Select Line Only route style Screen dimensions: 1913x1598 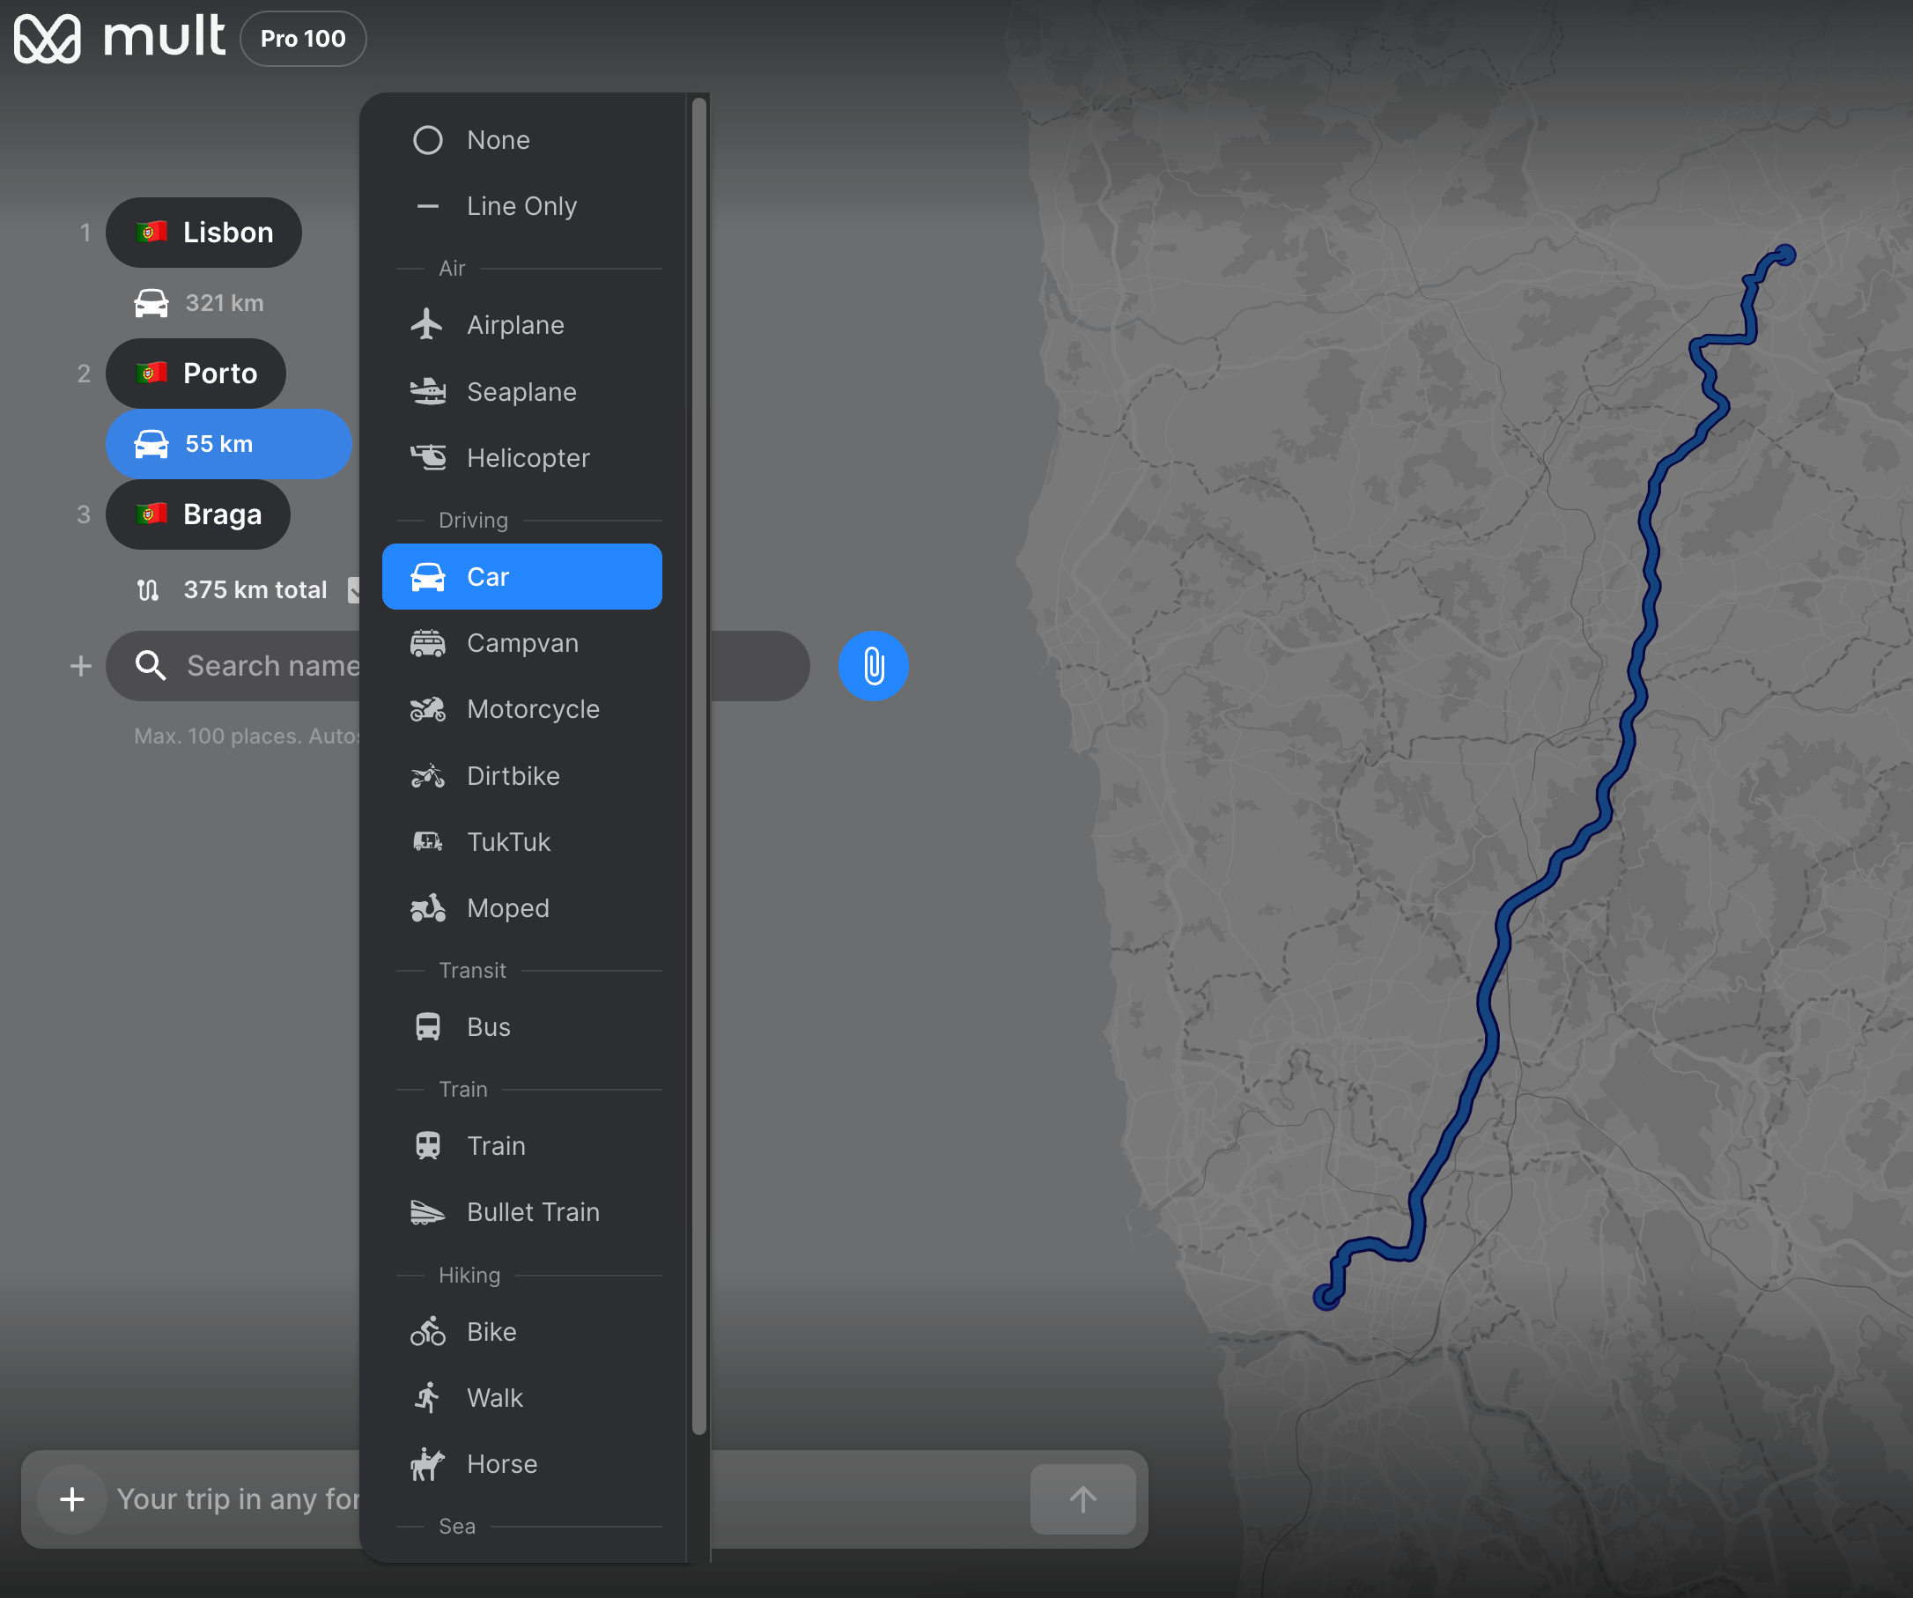click(521, 207)
